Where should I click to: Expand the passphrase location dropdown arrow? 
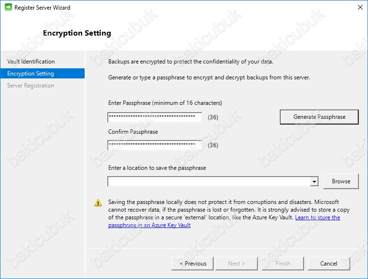pos(314,181)
